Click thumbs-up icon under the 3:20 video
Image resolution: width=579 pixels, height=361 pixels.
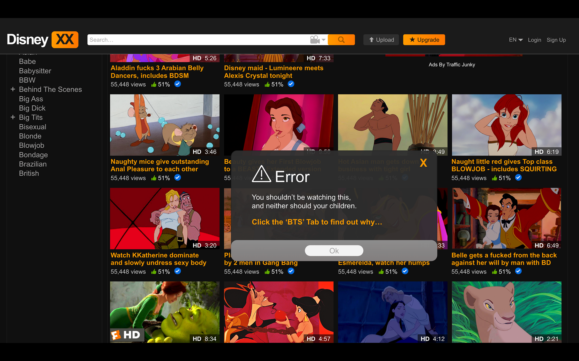(154, 271)
